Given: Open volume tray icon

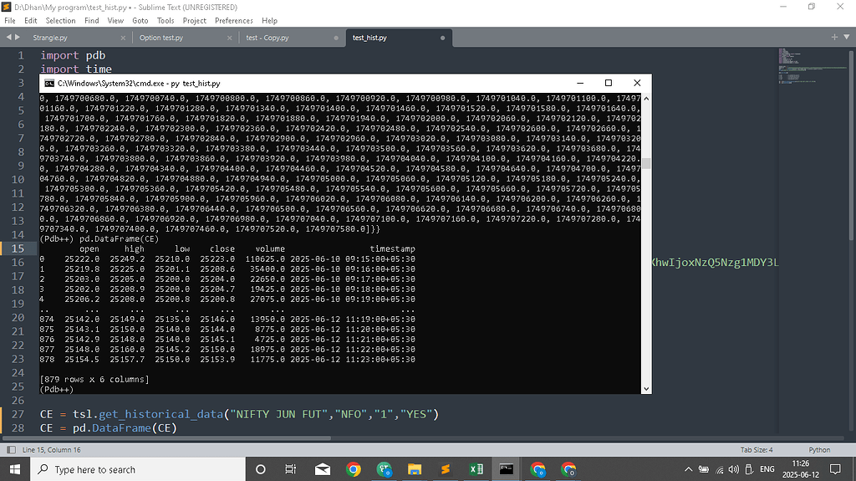Looking at the screenshot, I should click(734, 469).
